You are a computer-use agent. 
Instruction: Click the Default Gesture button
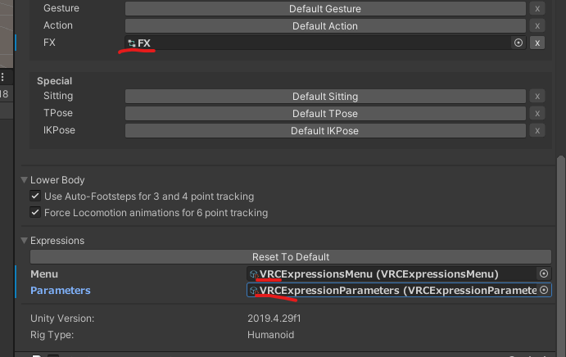(325, 9)
